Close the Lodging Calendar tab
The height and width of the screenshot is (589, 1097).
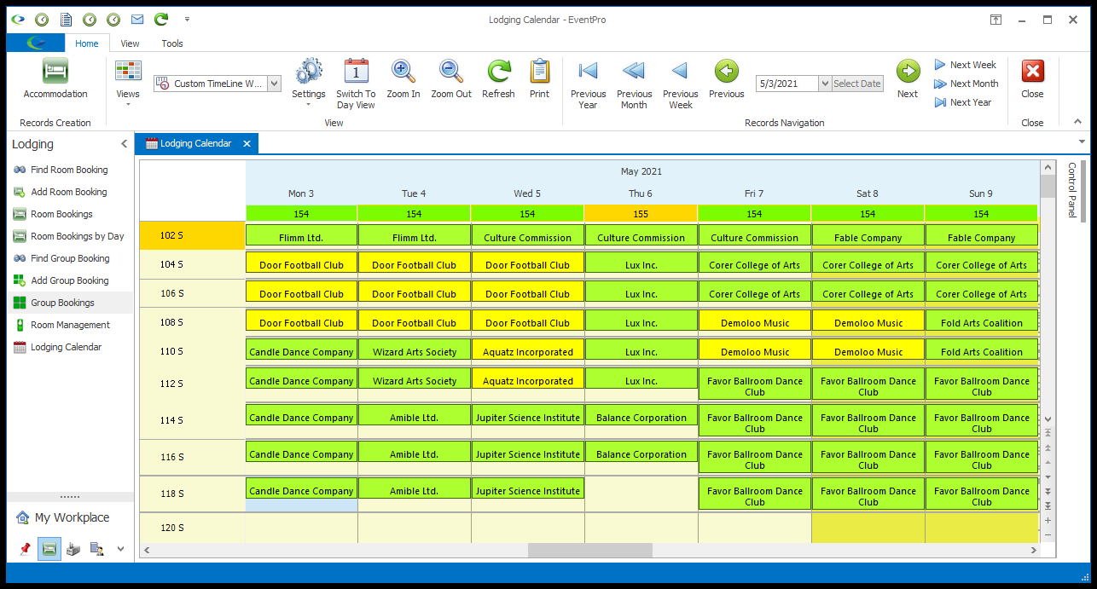[247, 143]
